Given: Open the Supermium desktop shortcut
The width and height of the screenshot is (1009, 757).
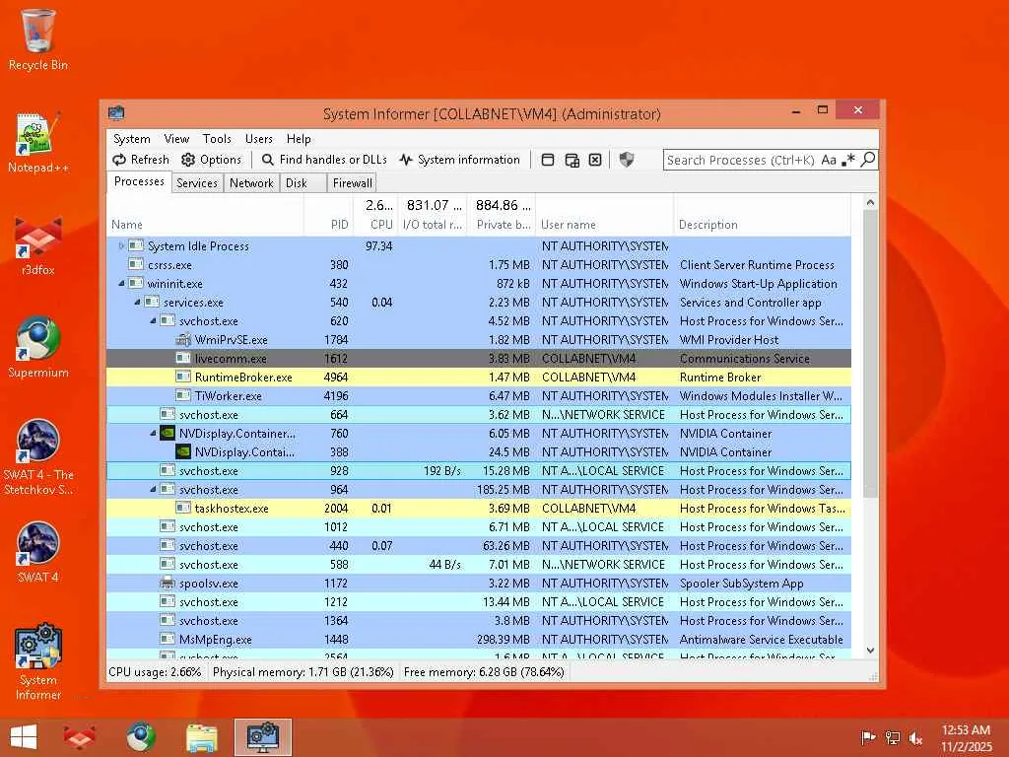Looking at the screenshot, I should 38,348.
